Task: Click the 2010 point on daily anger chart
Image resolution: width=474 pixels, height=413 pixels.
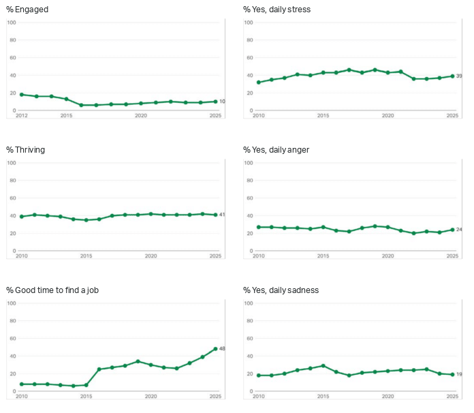Action: (x=259, y=227)
